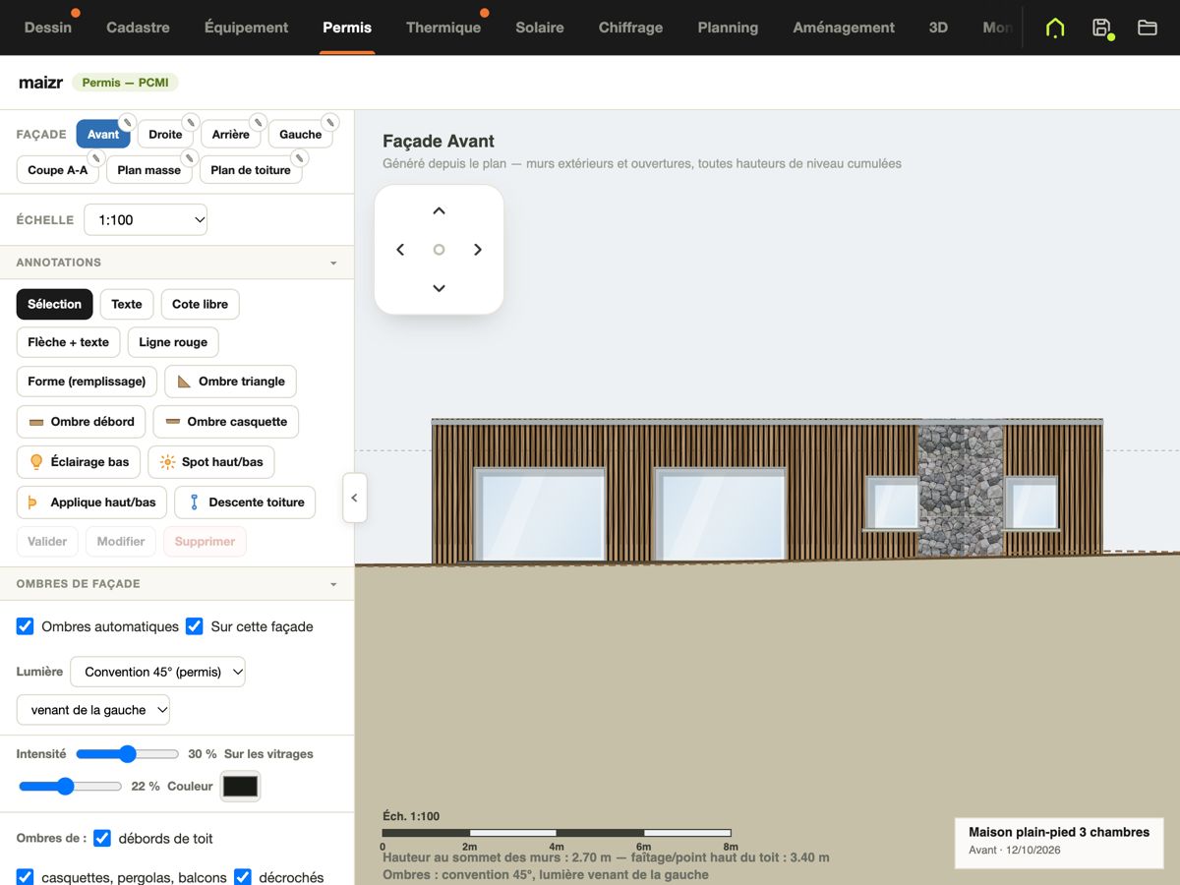Select the Texte annotation tool
Viewport: 1180px width, 885px height.
(127, 305)
